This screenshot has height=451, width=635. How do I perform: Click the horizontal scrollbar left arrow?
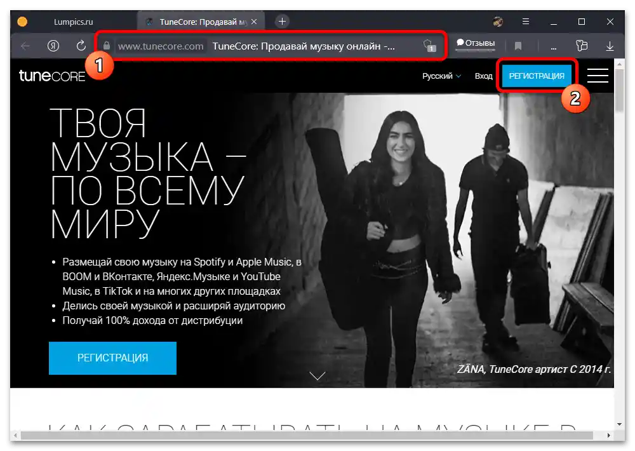(x=15, y=436)
